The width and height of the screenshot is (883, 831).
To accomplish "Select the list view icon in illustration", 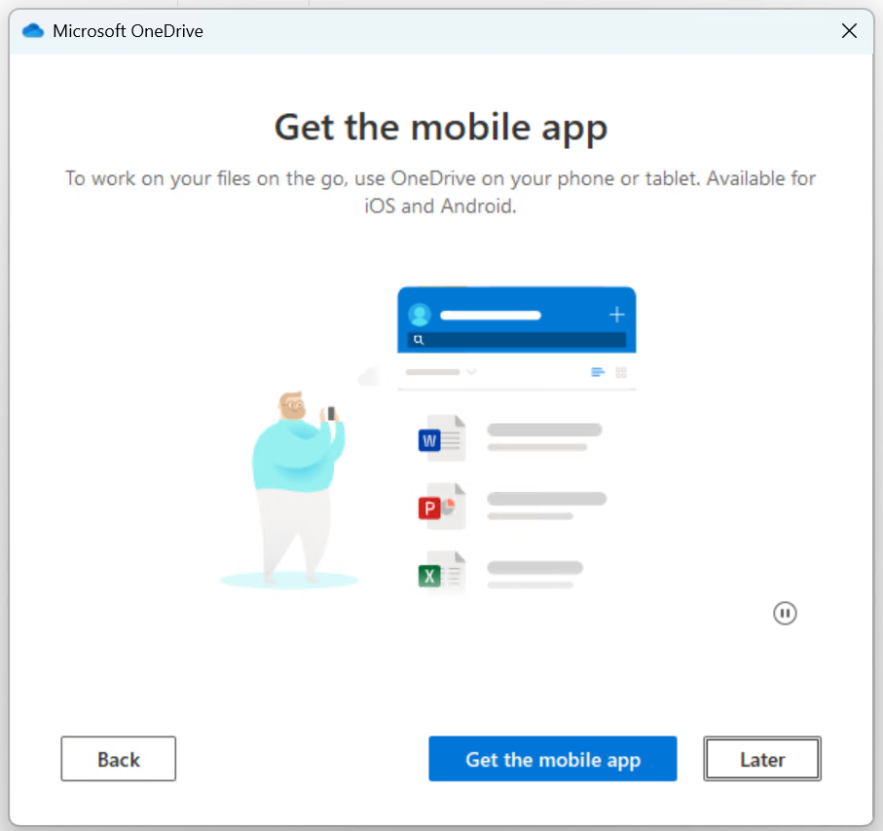I will pyautogui.click(x=598, y=372).
